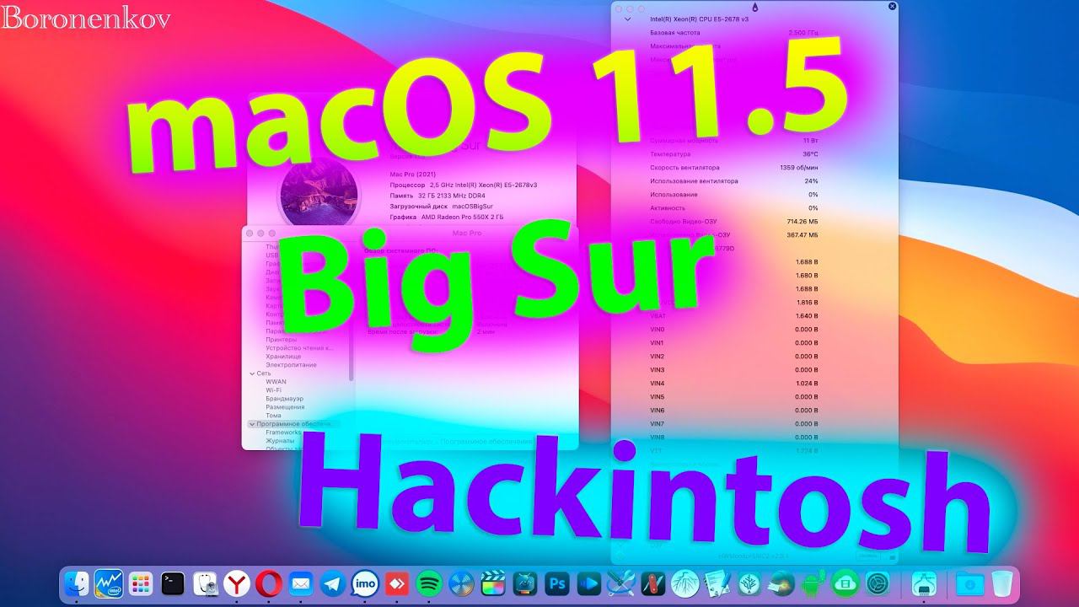Open the green cloud video app

tap(845, 583)
